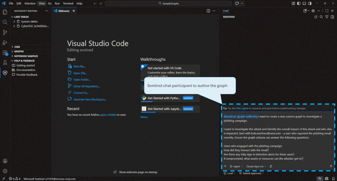This screenshot has width=337, height=181.
Task: Click the Clone Git Repository link
Action: point(87,86)
